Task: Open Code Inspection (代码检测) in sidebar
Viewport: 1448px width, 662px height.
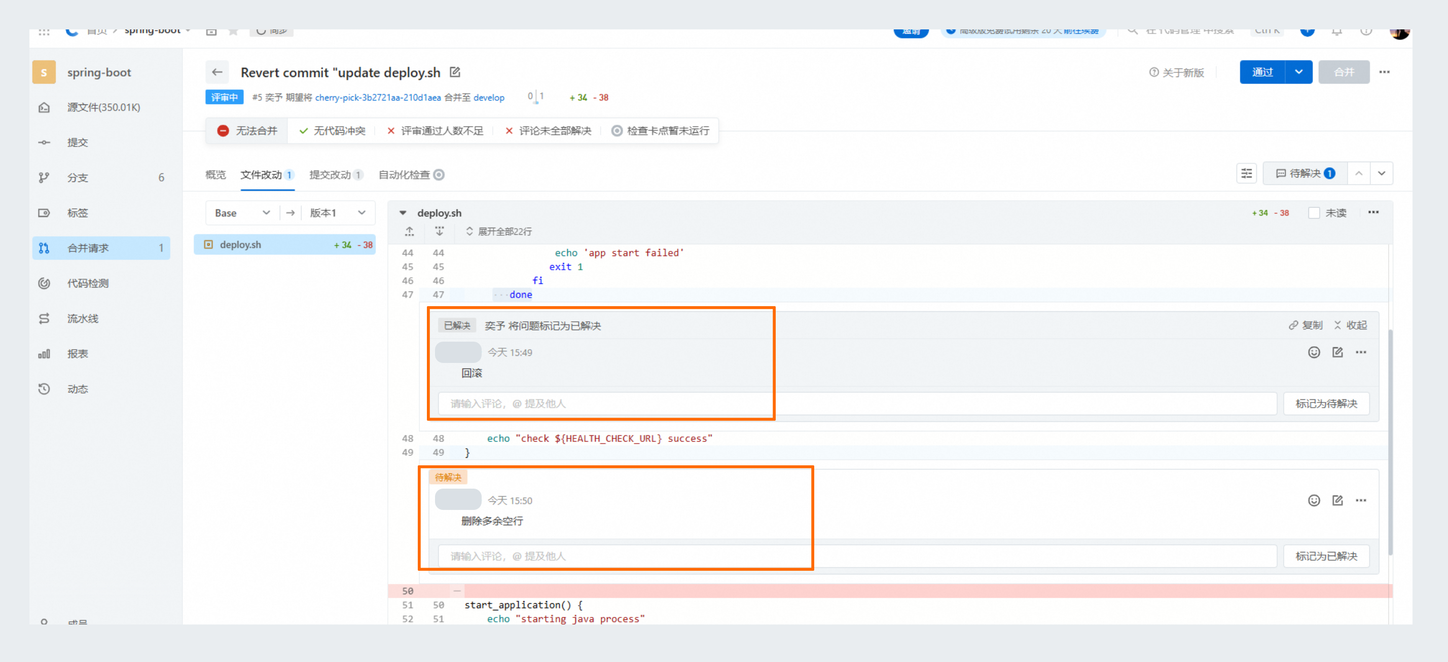Action: [x=101, y=283]
